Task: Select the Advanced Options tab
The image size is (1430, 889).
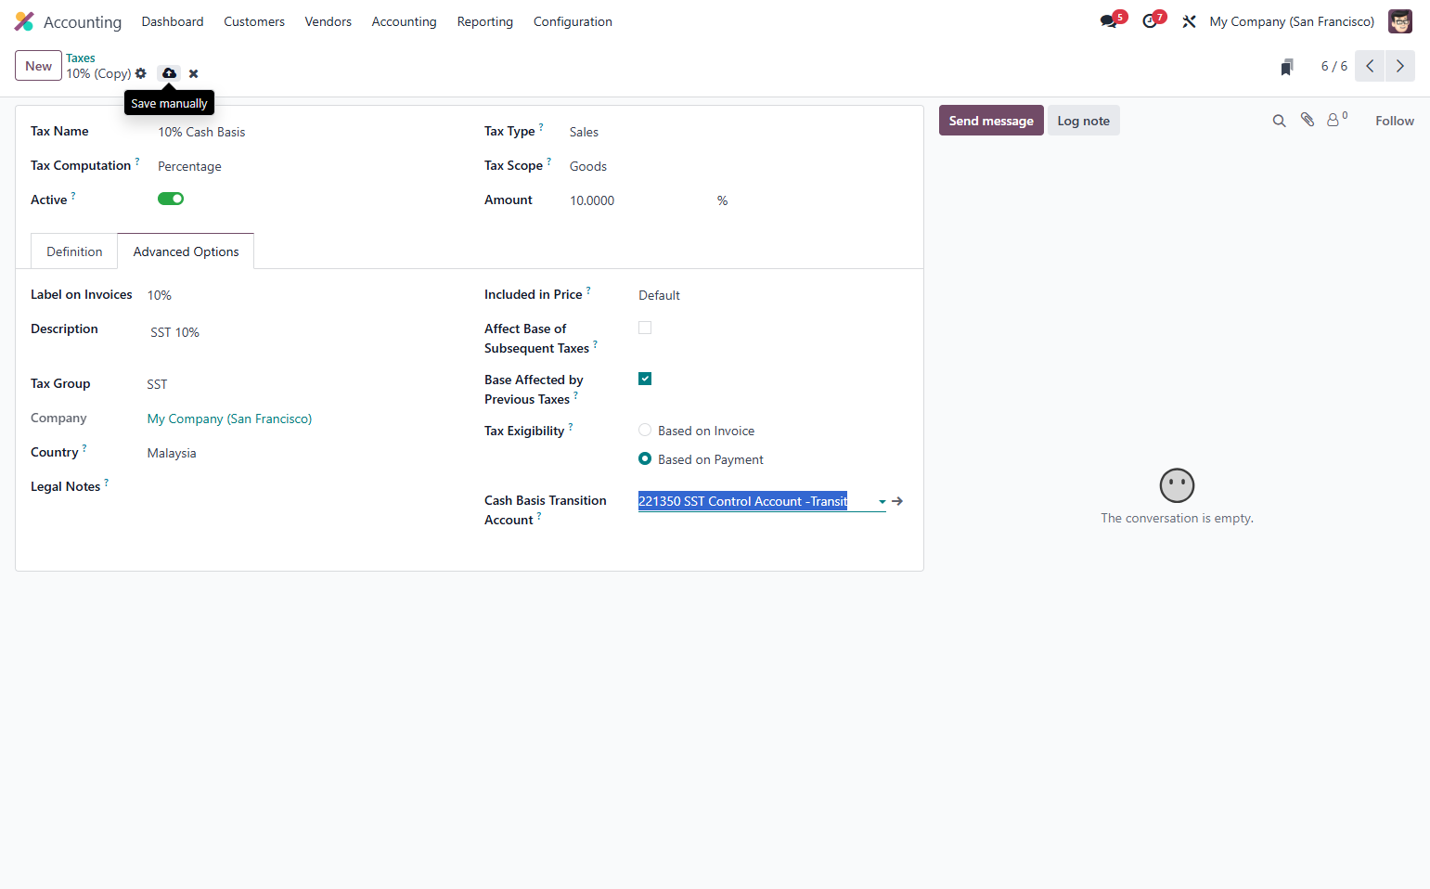Action: tap(186, 251)
